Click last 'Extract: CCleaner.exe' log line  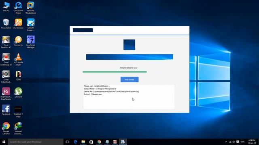click(x=93, y=94)
